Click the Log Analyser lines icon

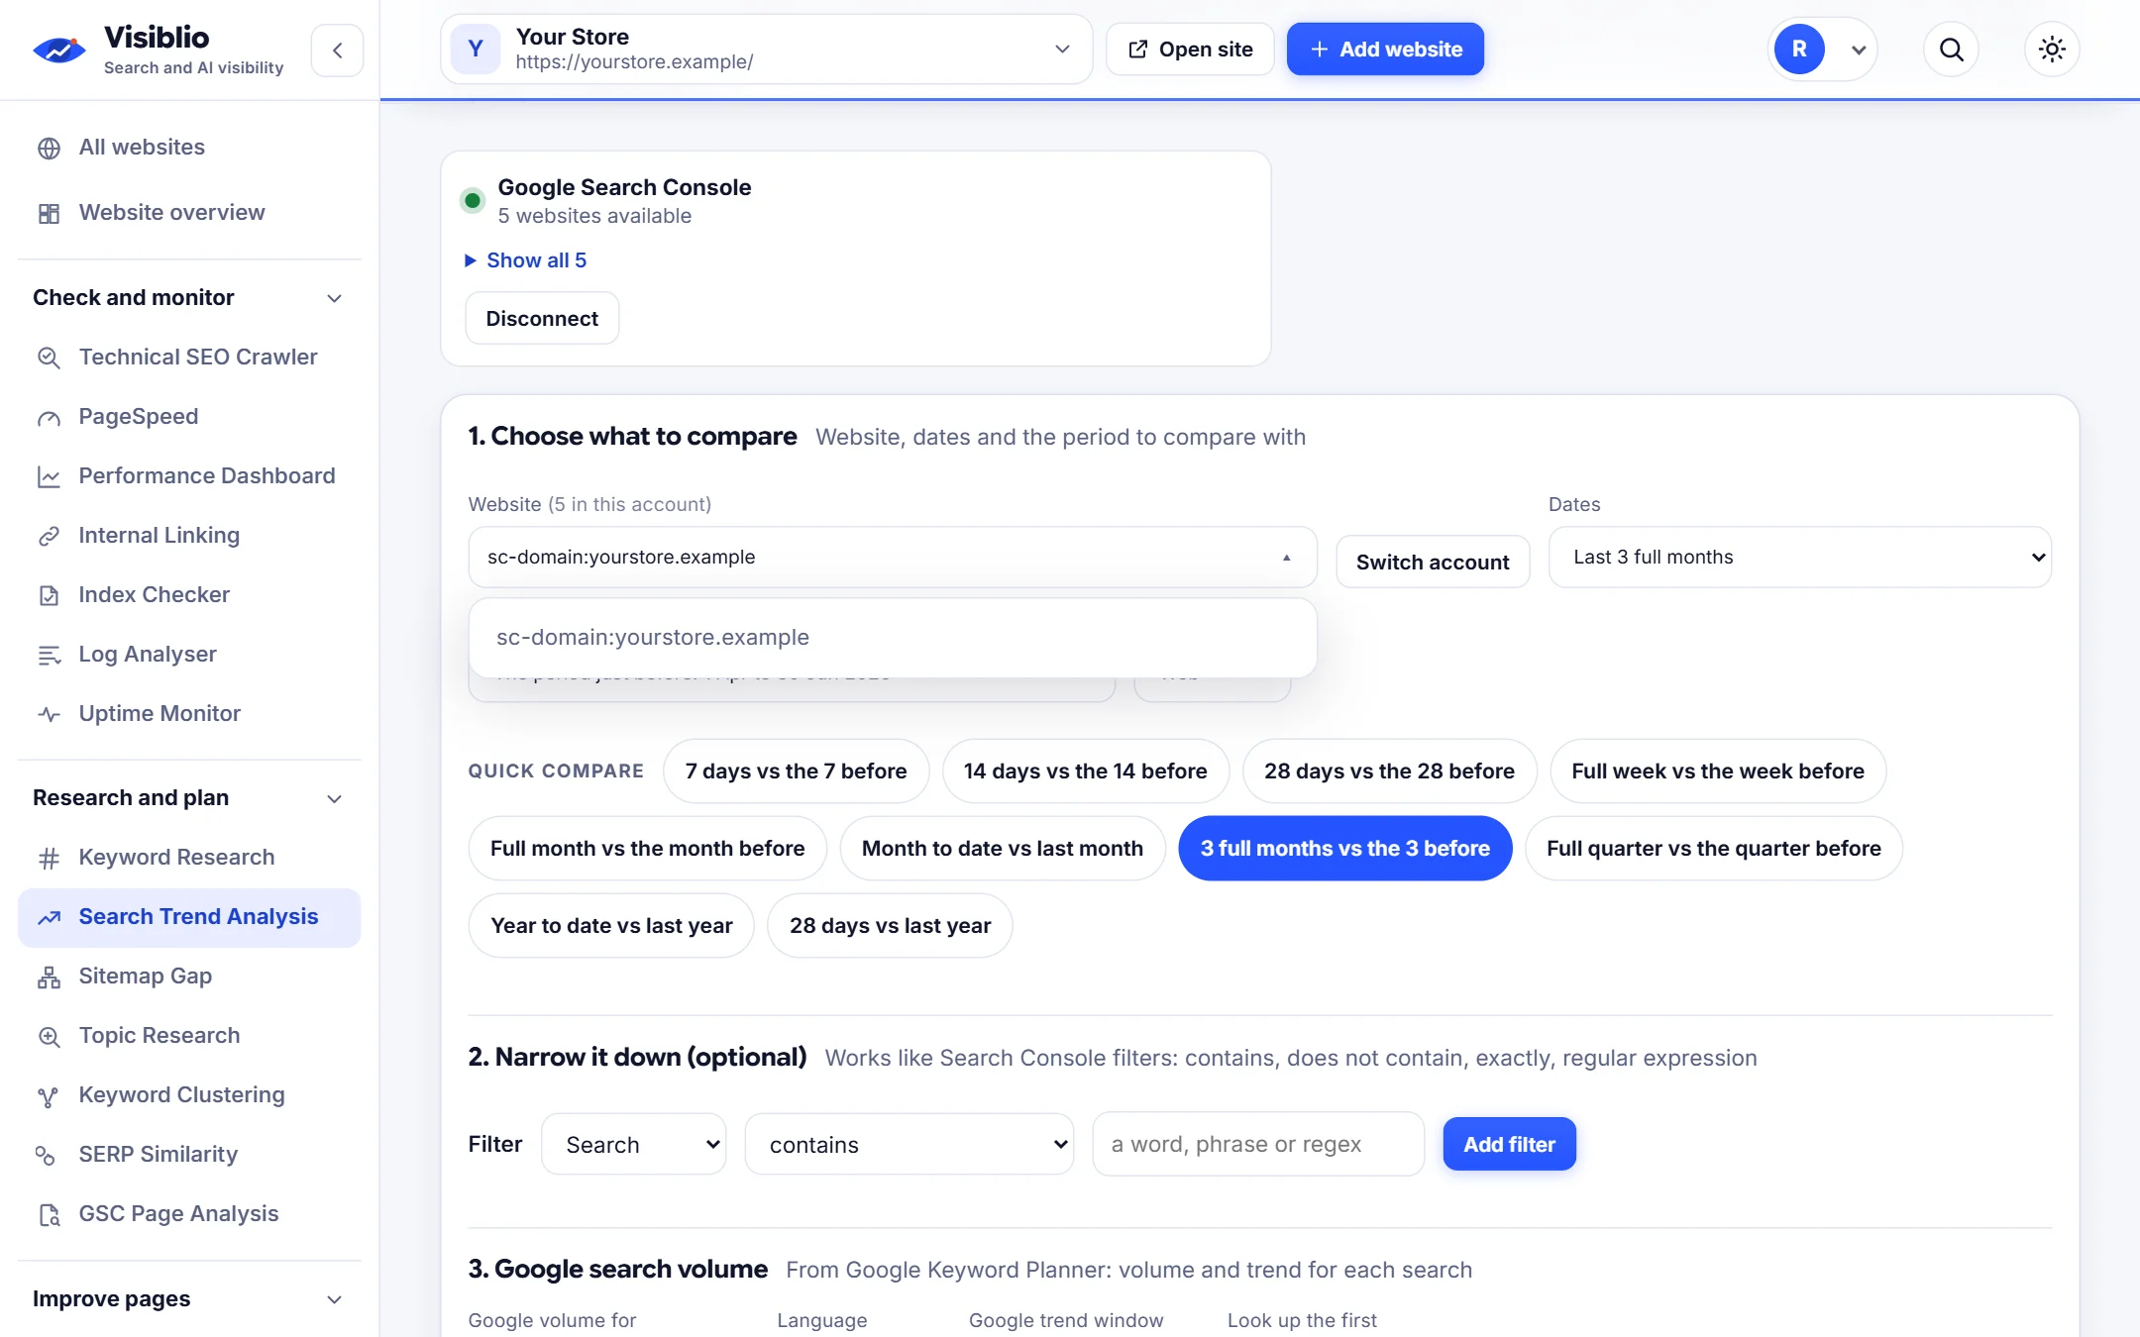point(49,655)
